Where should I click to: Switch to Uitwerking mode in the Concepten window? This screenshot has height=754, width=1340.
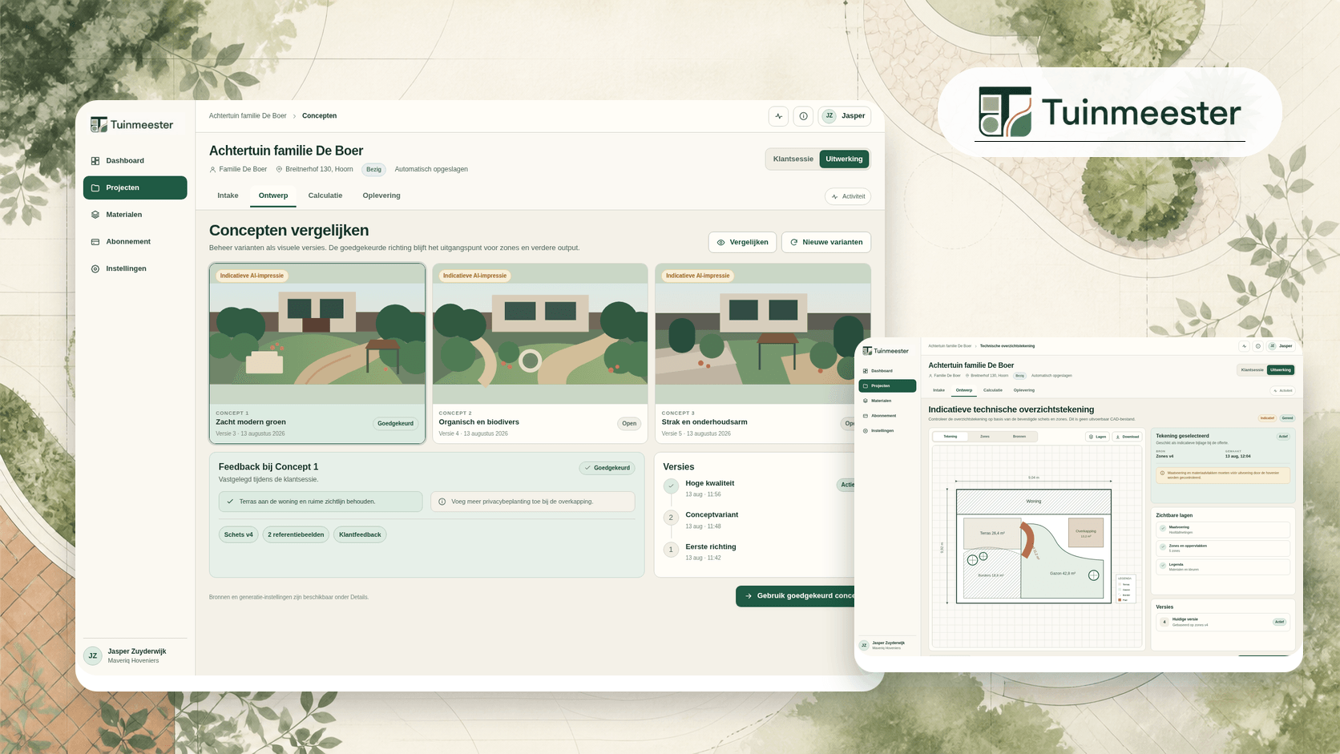tap(844, 159)
